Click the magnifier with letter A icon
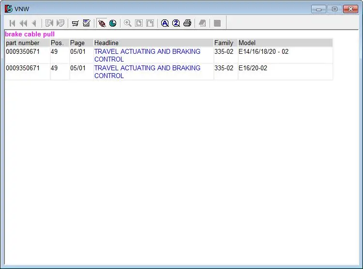Viewport: 363px width, 269px height. pyautogui.click(x=165, y=23)
